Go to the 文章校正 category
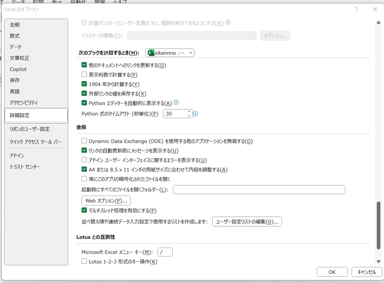Image resolution: width=384 pixels, height=283 pixels. [x=36, y=58]
